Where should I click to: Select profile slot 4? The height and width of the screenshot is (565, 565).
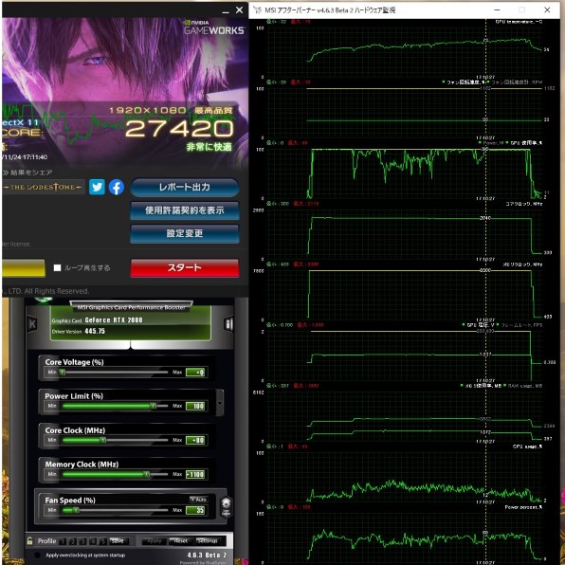[x=93, y=541]
